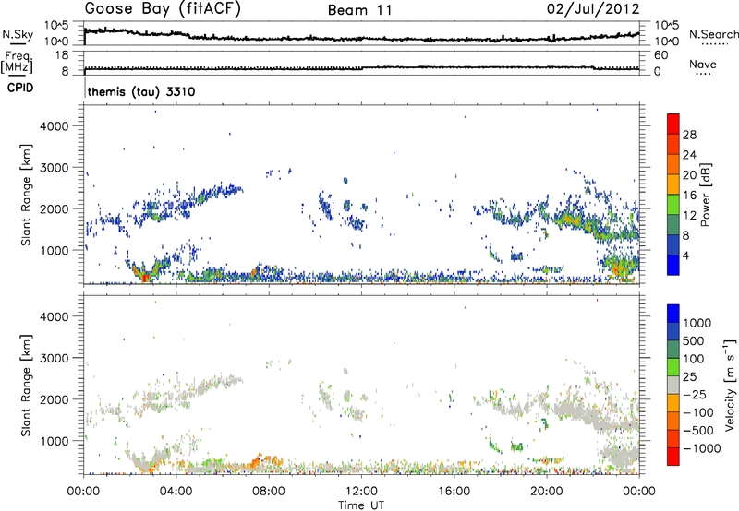Click the "12" label on Power colorbar
This screenshot has height=511, width=739.
[689, 216]
